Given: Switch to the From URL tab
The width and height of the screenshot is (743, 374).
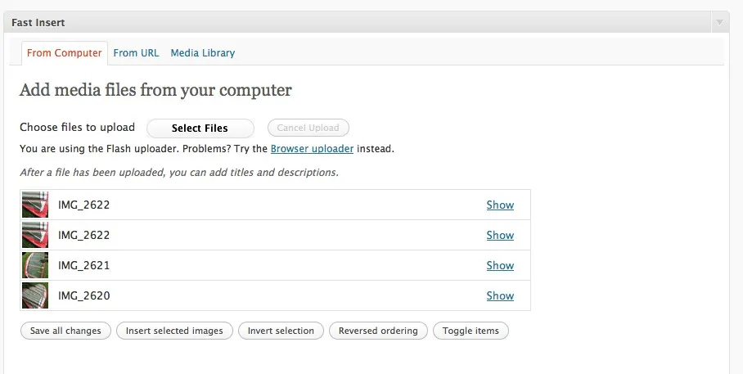Looking at the screenshot, I should [136, 53].
